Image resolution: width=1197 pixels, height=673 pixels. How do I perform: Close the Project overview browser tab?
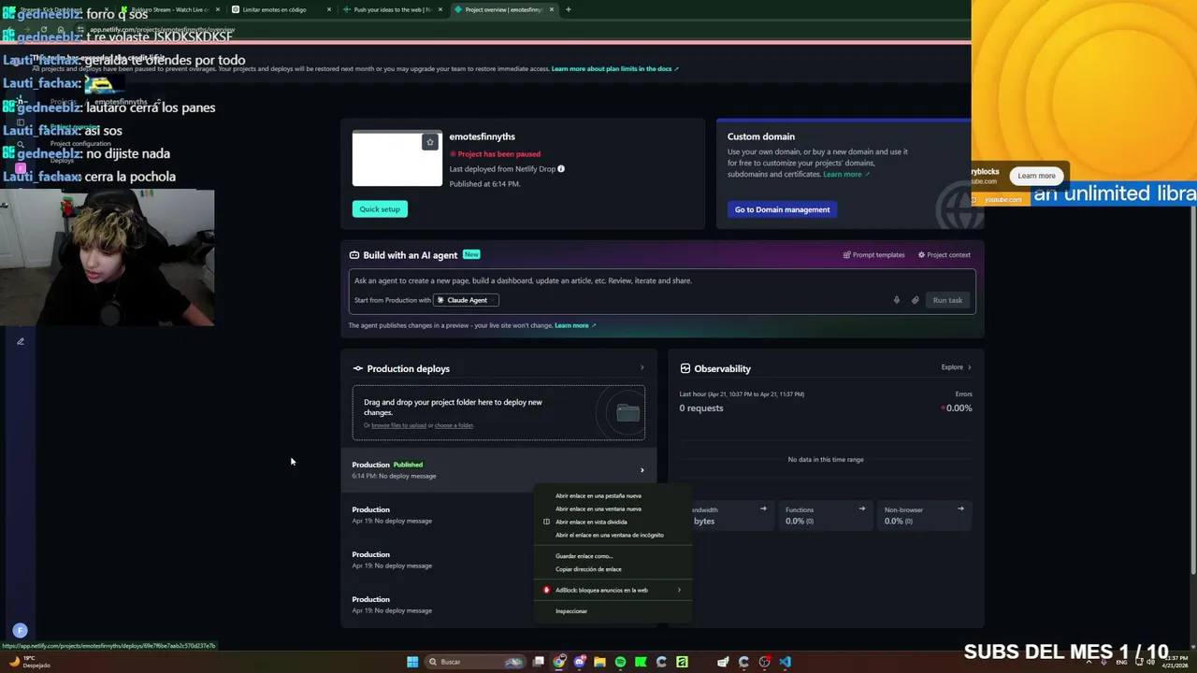(x=552, y=9)
